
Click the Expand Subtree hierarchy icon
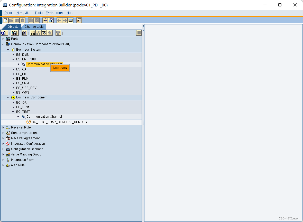click(33, 33)
